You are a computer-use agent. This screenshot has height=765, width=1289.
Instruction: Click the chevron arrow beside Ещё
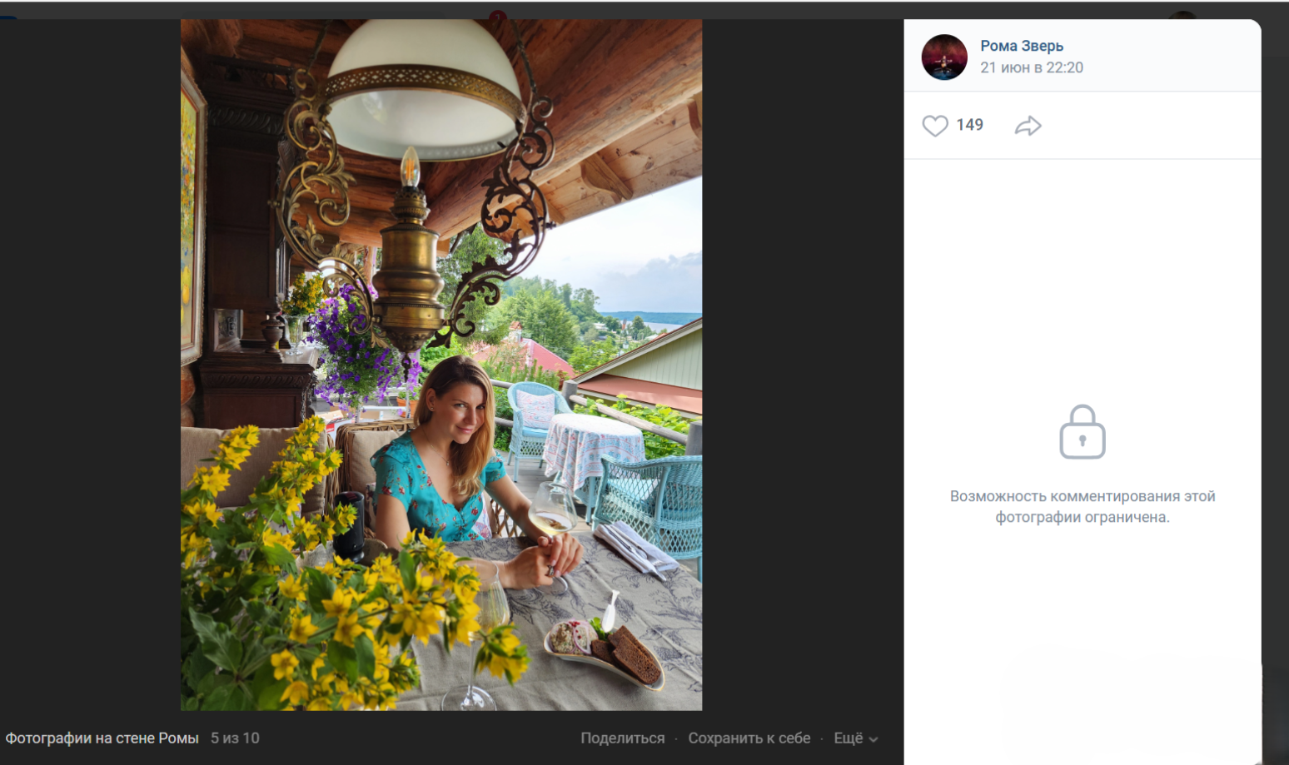pyautogui.click(x=873, y=739)
